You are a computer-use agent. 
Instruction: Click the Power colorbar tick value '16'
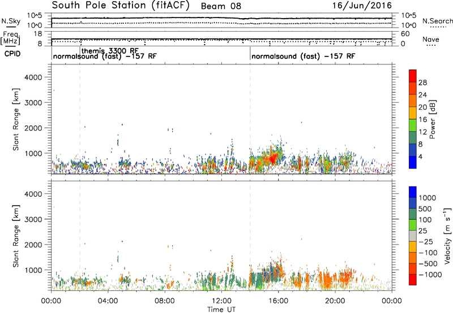coord(422,120)
